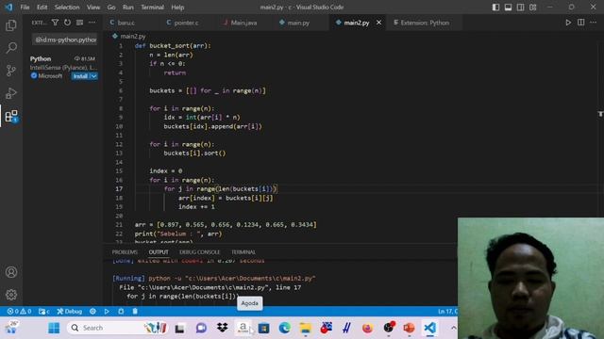Click the Ln 17 cursor position indicator
Image resolution: width=604 pixels, height=339 pixels.
(447, 312)
